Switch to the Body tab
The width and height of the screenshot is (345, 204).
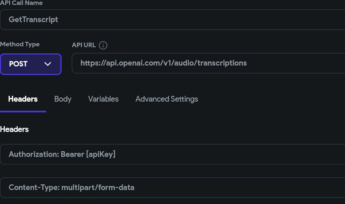click(63, 99)
